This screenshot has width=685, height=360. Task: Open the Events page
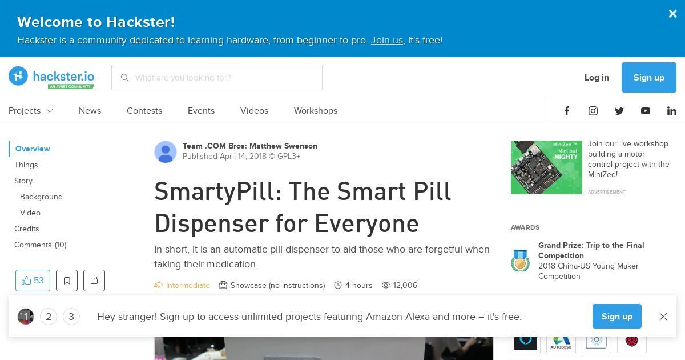coord(201,111)
